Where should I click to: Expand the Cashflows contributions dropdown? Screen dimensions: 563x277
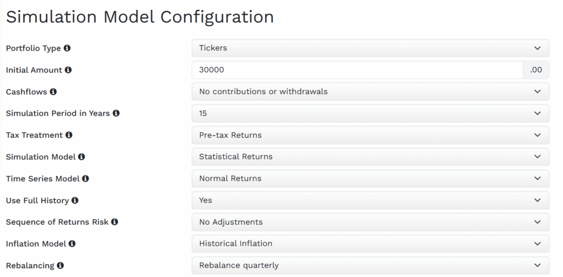[x=370, y=92]
